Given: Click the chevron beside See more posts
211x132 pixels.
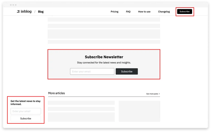Looking at the screenshot, I should coord(159,94).
